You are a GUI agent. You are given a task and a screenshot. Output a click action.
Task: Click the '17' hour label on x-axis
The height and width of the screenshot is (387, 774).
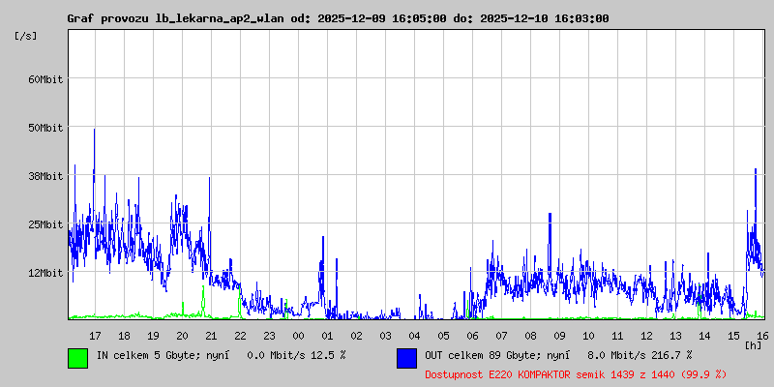95,336
